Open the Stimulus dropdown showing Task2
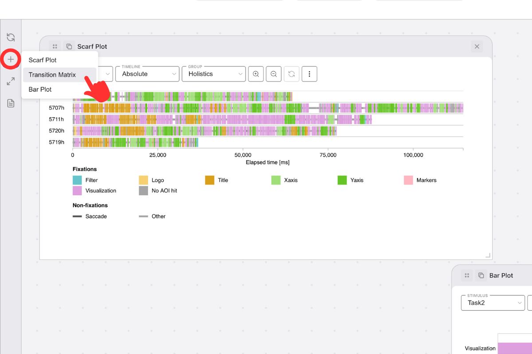Image resolution: width=532 pixels, height=354 pixels. [x=493, y=303]
